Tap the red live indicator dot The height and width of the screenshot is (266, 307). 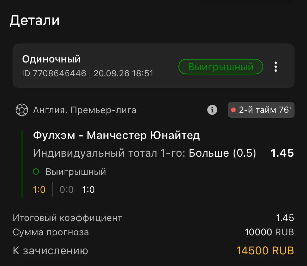pyautogui.click(x=233, y=110)
